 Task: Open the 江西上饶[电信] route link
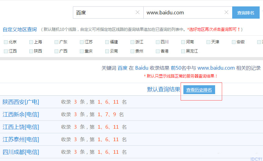coord(21,127)
